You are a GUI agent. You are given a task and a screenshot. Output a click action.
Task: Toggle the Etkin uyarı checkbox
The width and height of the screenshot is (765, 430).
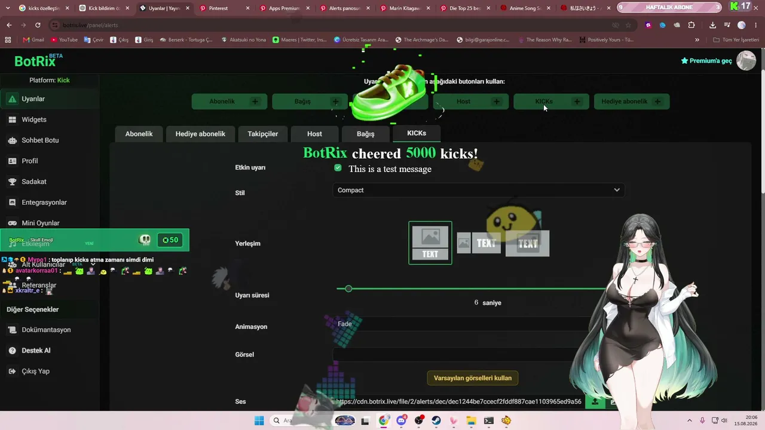coord(338,168)
